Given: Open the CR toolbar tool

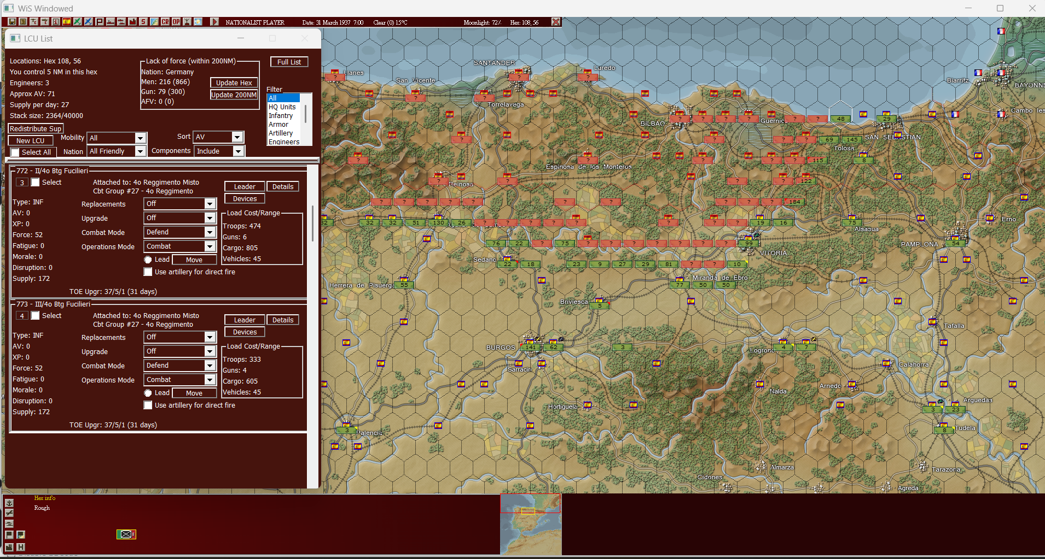Looking at the screenshot, I should pos(165,22).
